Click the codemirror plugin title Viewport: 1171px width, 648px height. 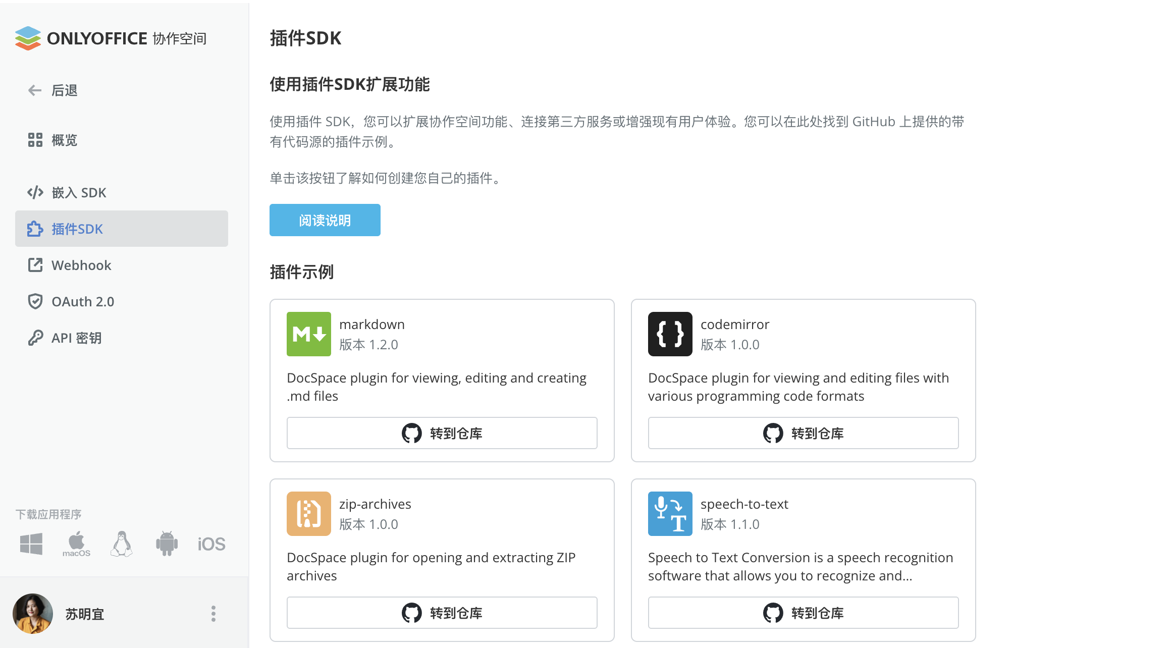[x=735, y=324]
